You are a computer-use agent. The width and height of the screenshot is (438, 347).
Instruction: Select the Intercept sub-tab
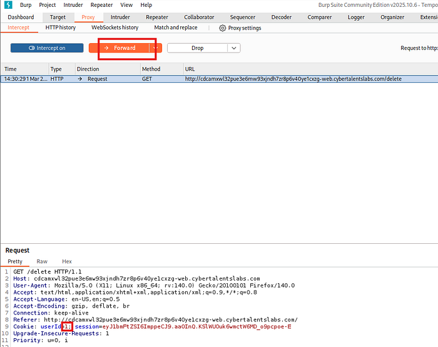pos(18,28)
